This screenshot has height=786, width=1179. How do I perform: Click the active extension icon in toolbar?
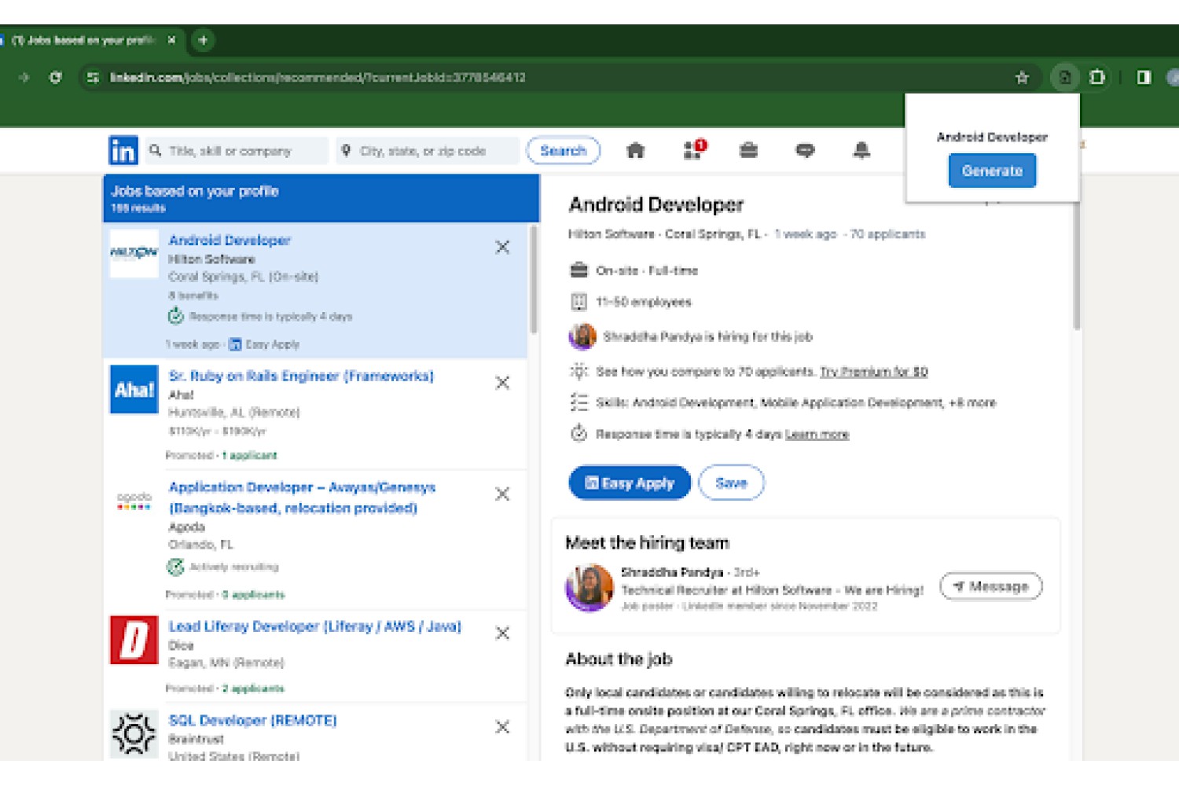tap(1064, 77)
